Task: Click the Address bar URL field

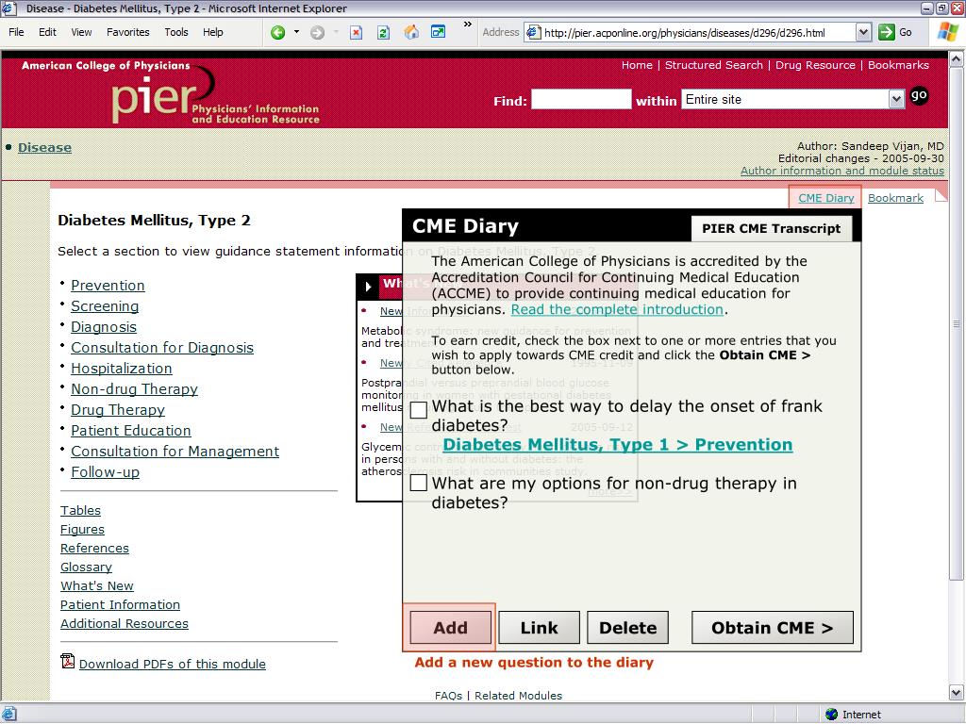Action: point(690,33)
